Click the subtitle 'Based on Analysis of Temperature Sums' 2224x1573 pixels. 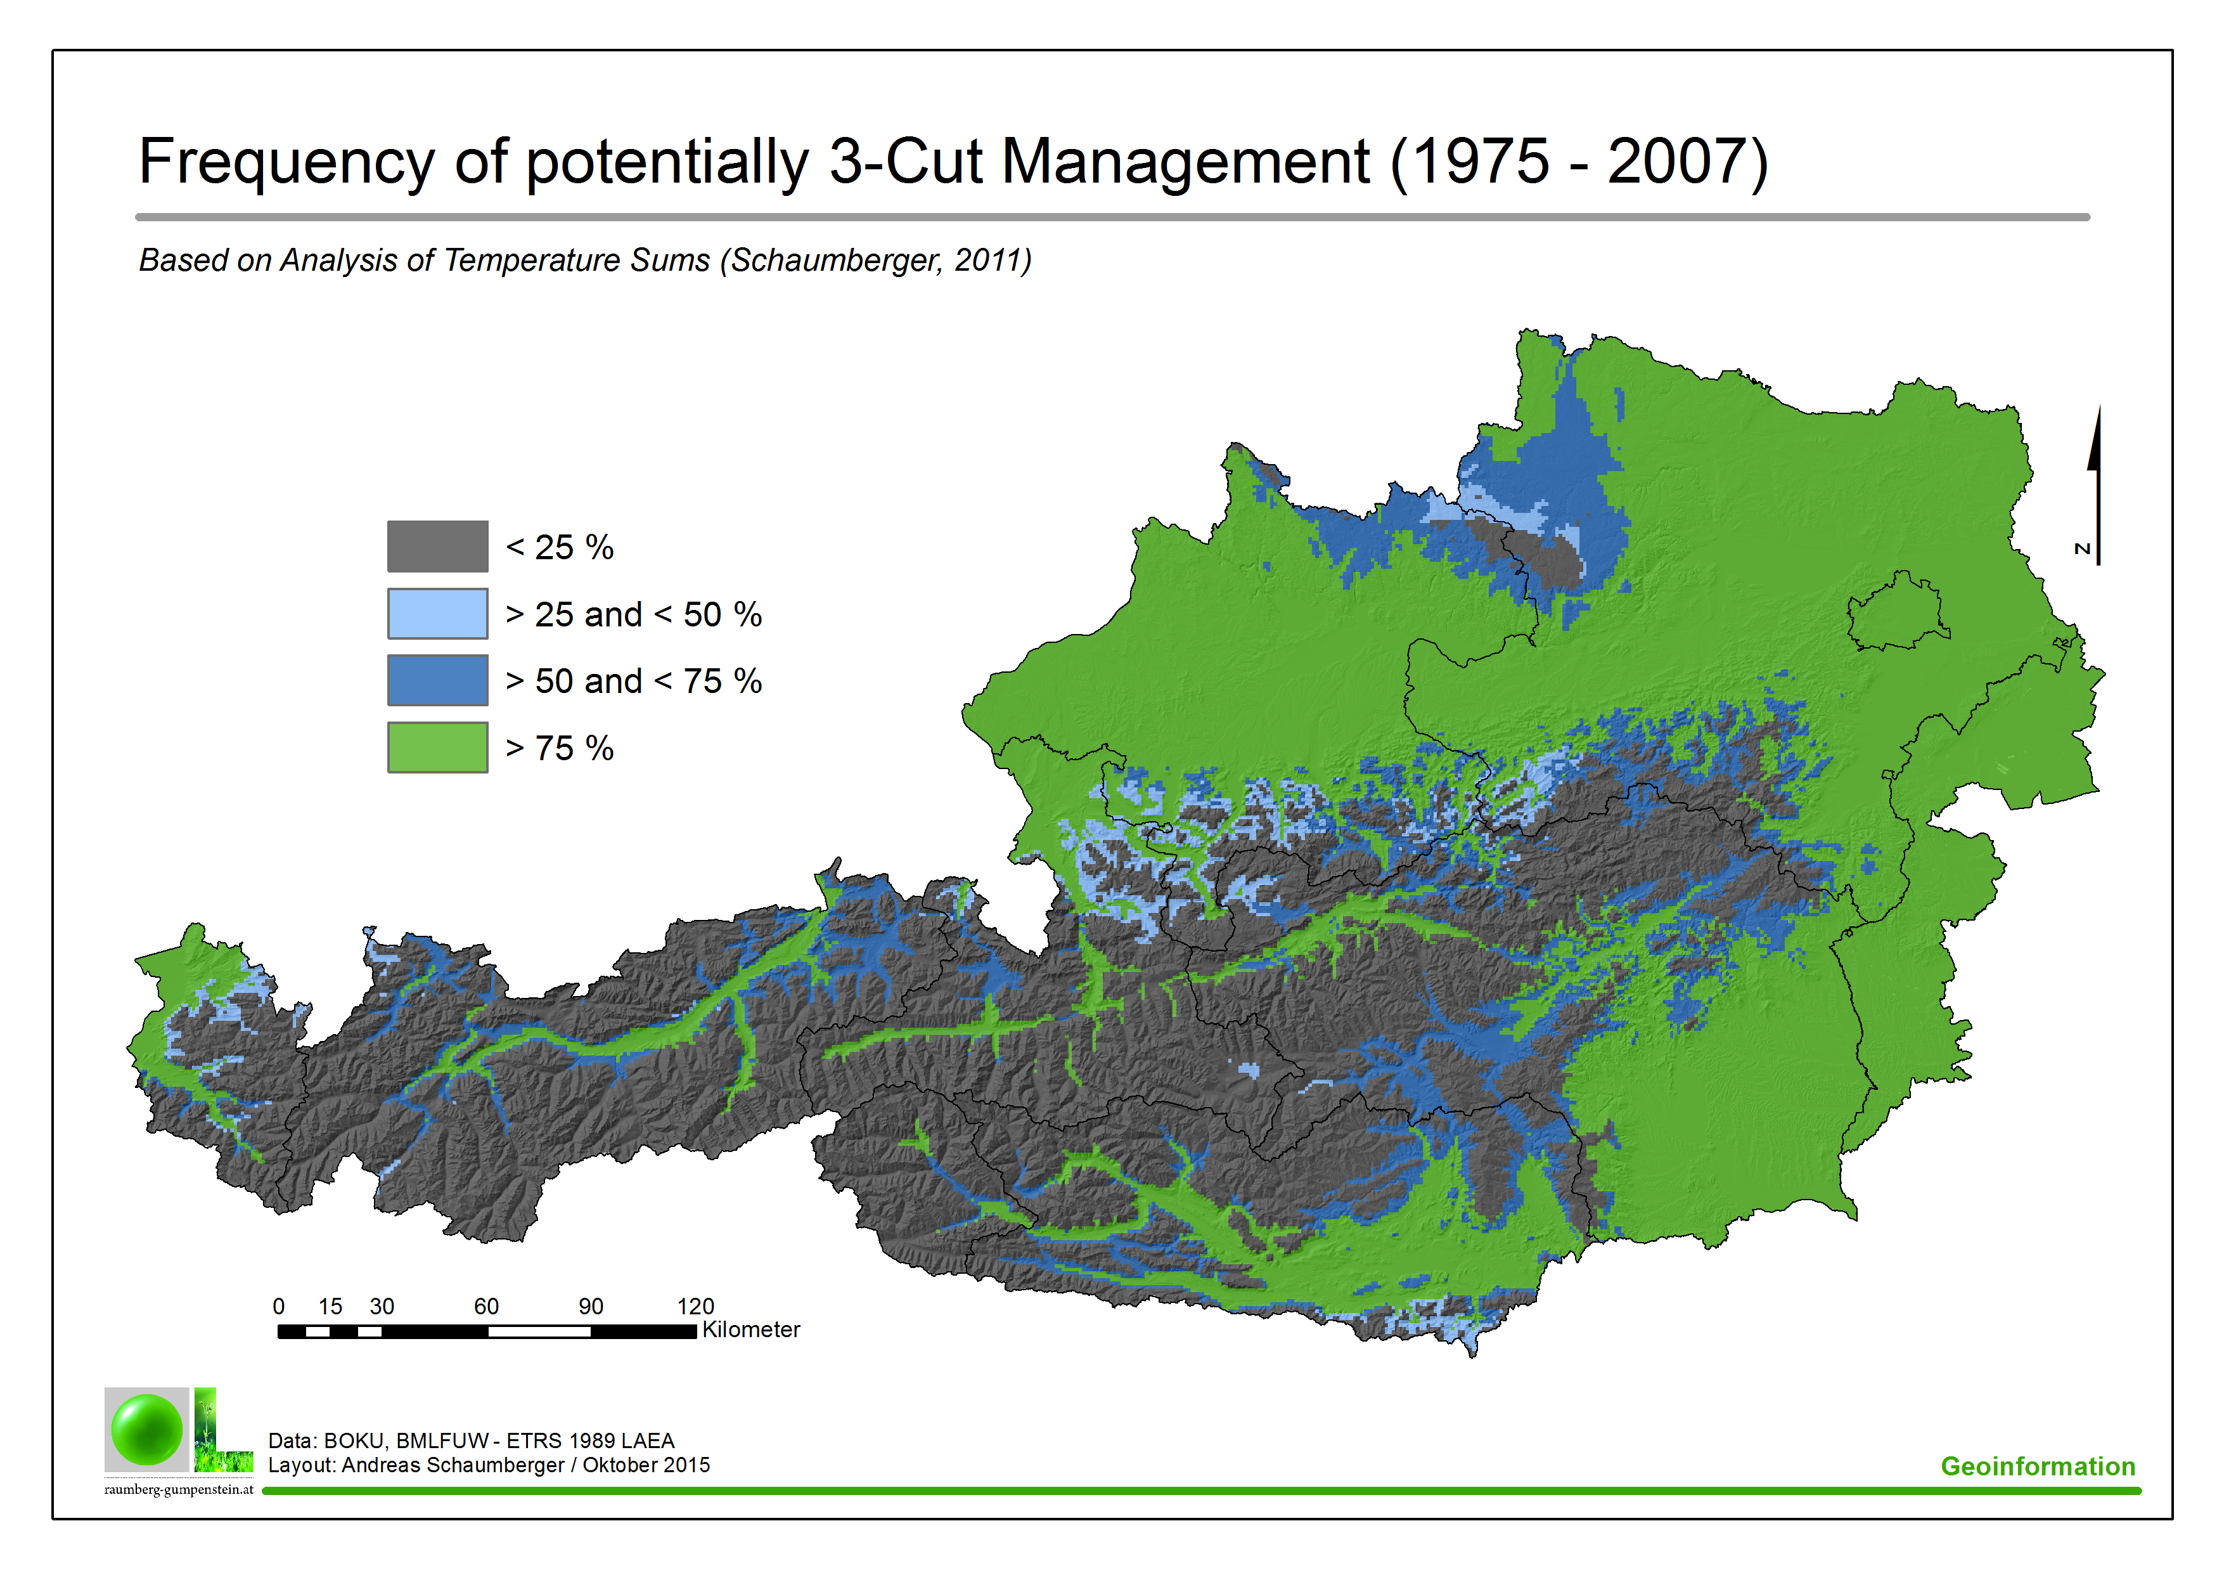[x=424, y=261]
